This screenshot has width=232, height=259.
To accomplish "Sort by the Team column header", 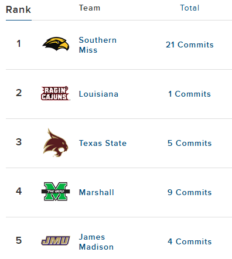I will click(90, 8).
